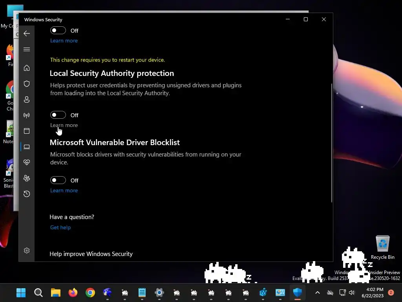Click Microsoft Vulnerable Driver Blocklist heading
The height and width of the screenshot is (302, 402).
115,142
